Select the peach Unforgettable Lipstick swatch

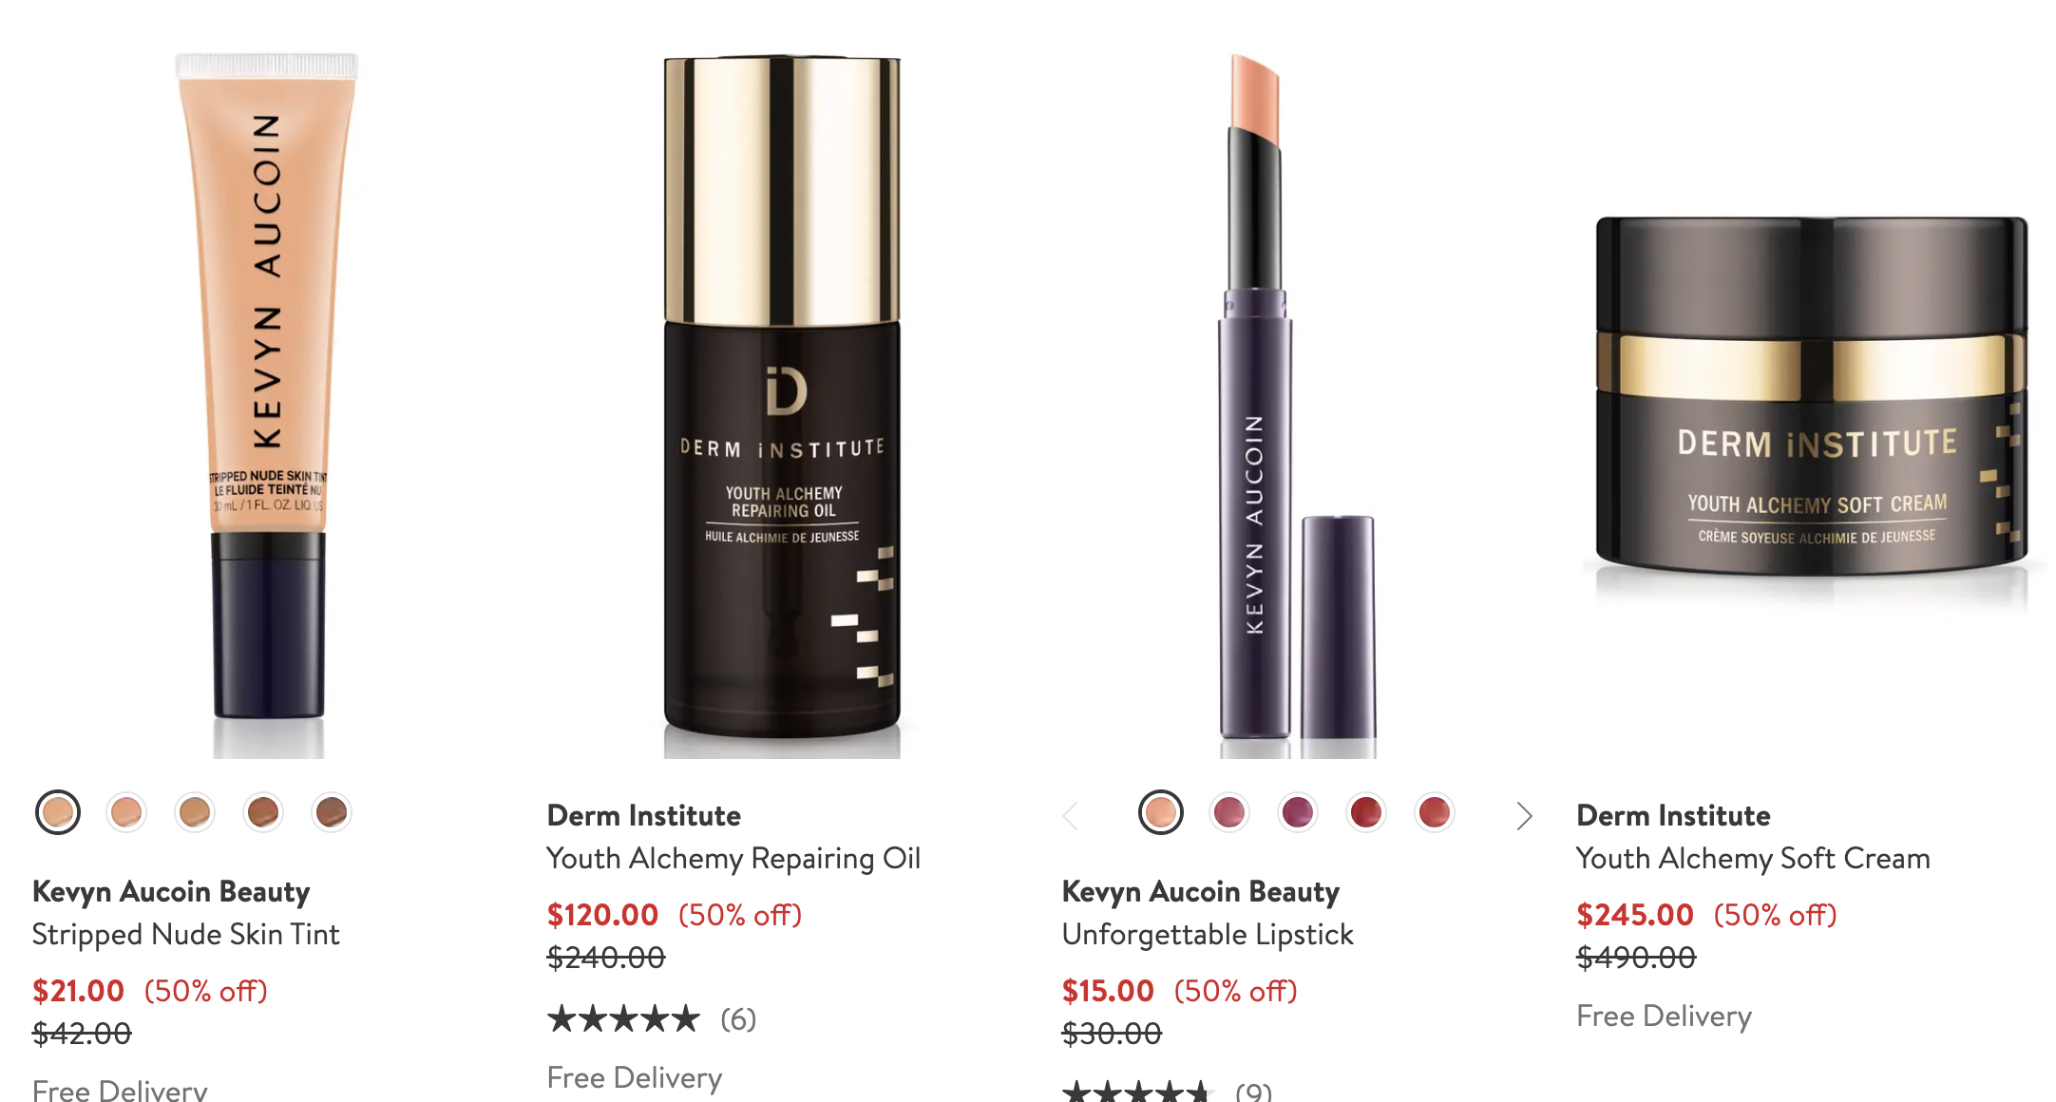(1161, 813)
